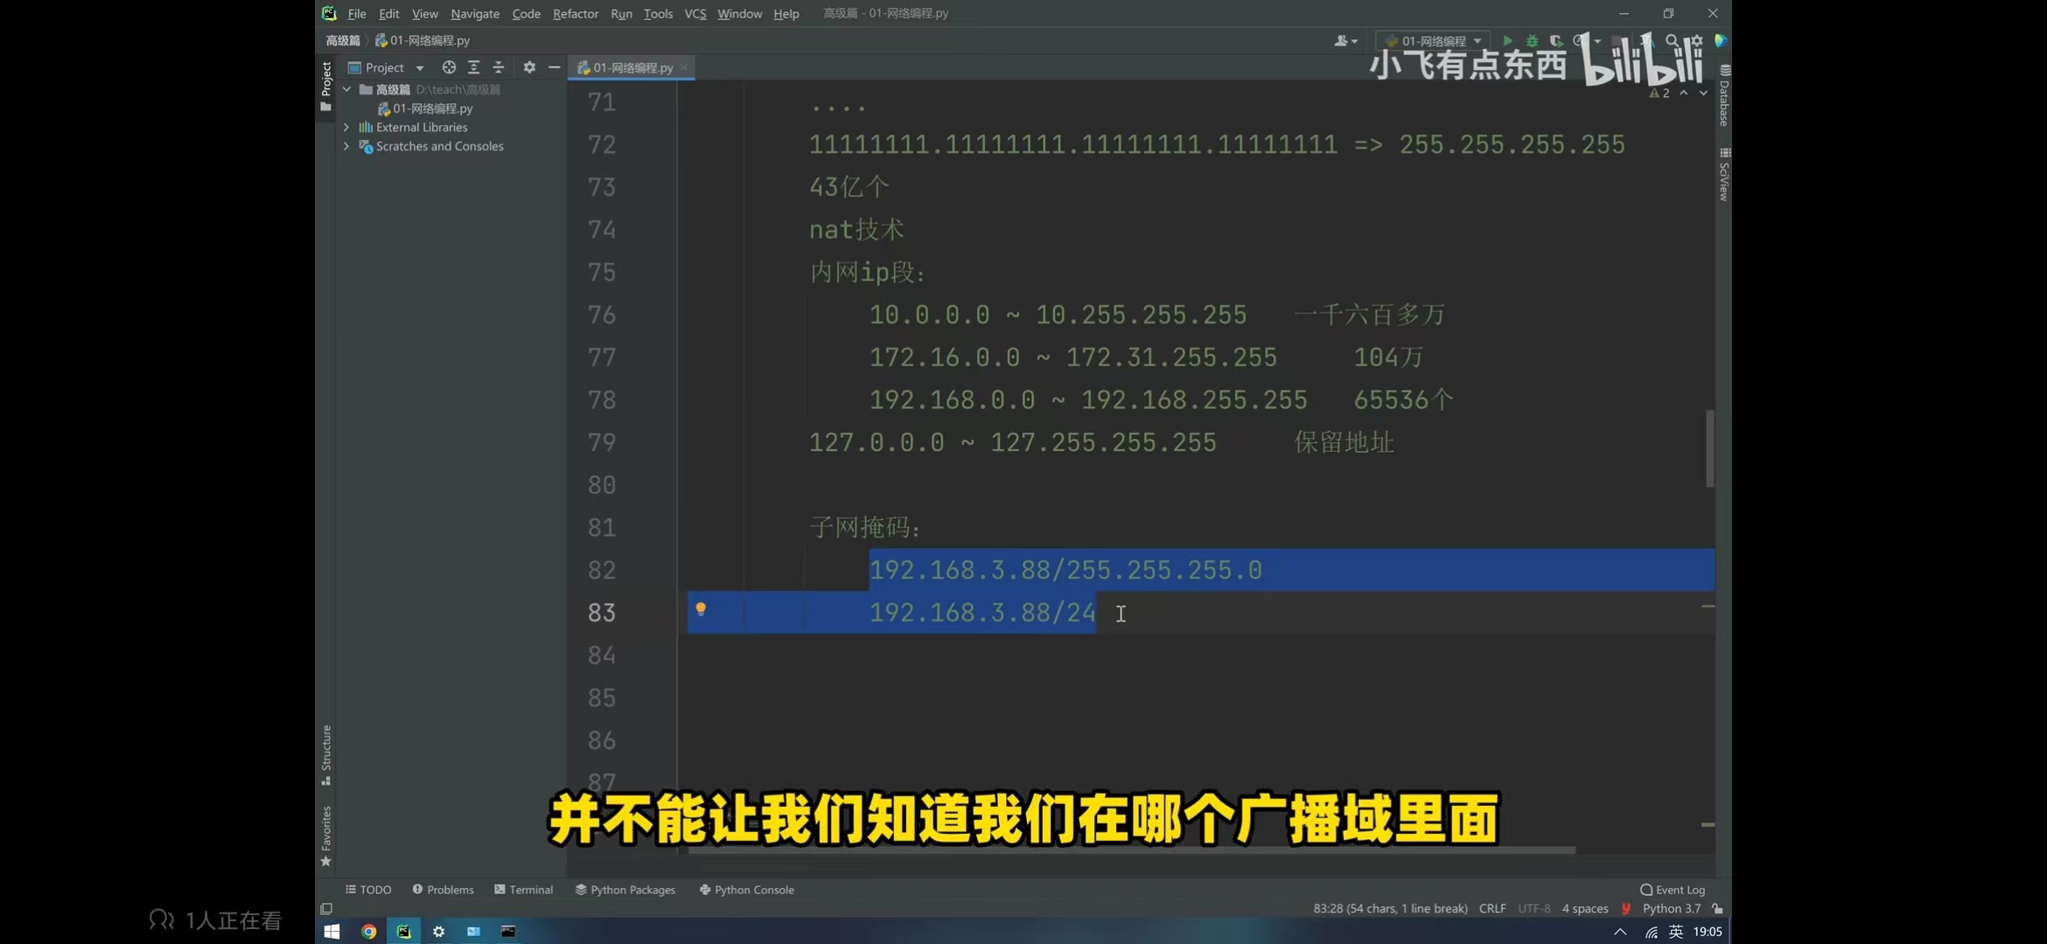Toggle the Structure tool window
2047x944 pixels.
coord(326,753)
